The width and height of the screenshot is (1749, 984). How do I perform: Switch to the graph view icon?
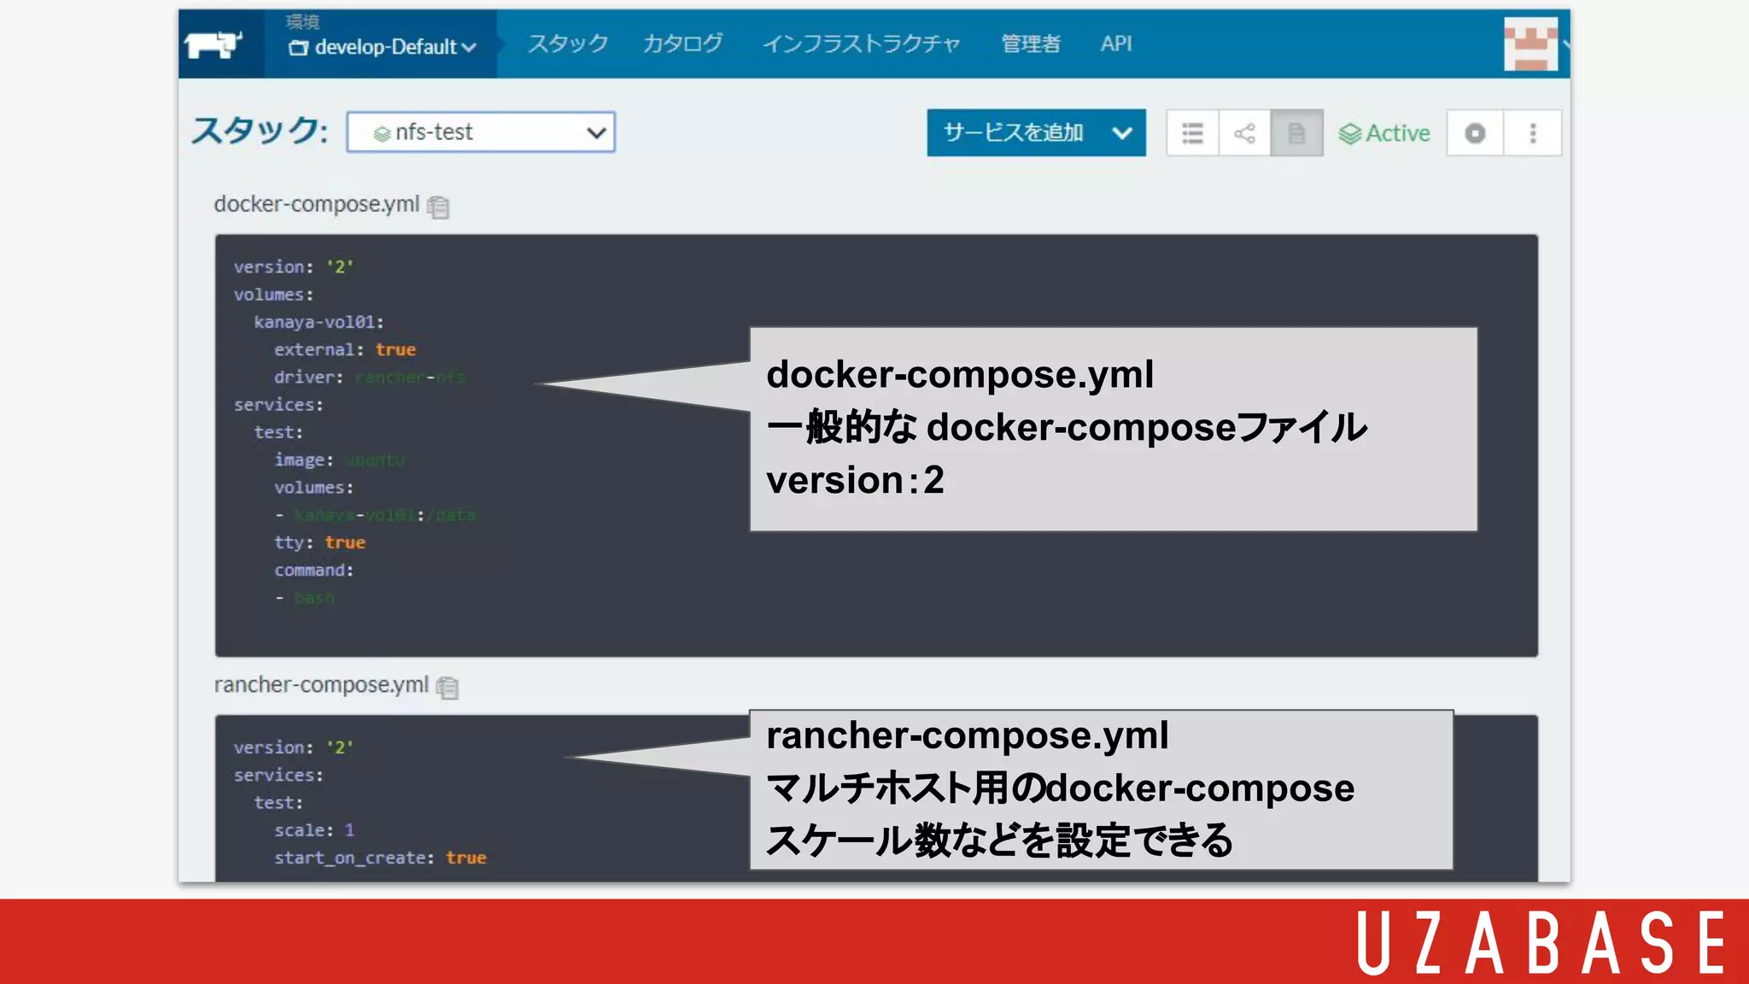(x=1244, y=133)
